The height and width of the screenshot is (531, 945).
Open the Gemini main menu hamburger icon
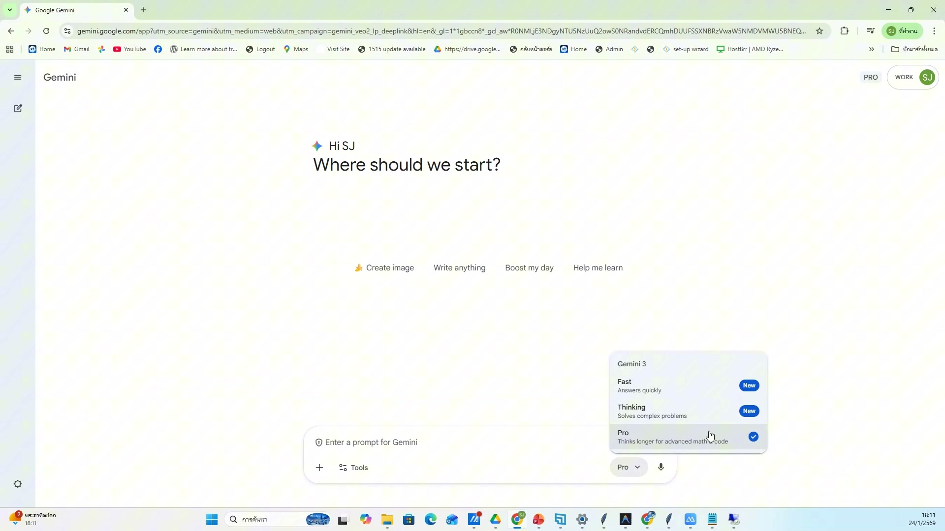click(x=18, y=77)
